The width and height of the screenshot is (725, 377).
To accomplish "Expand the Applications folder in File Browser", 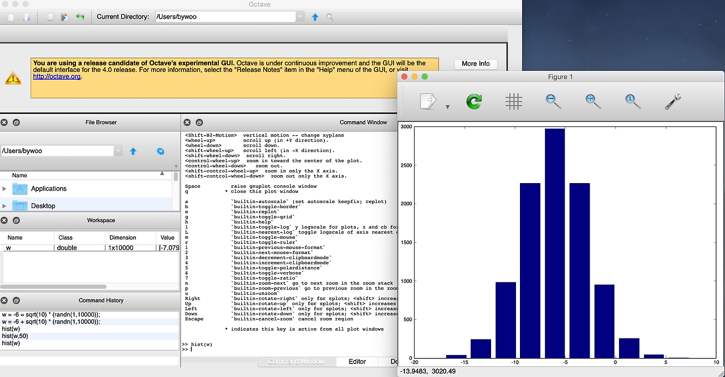I will [5, 188].
